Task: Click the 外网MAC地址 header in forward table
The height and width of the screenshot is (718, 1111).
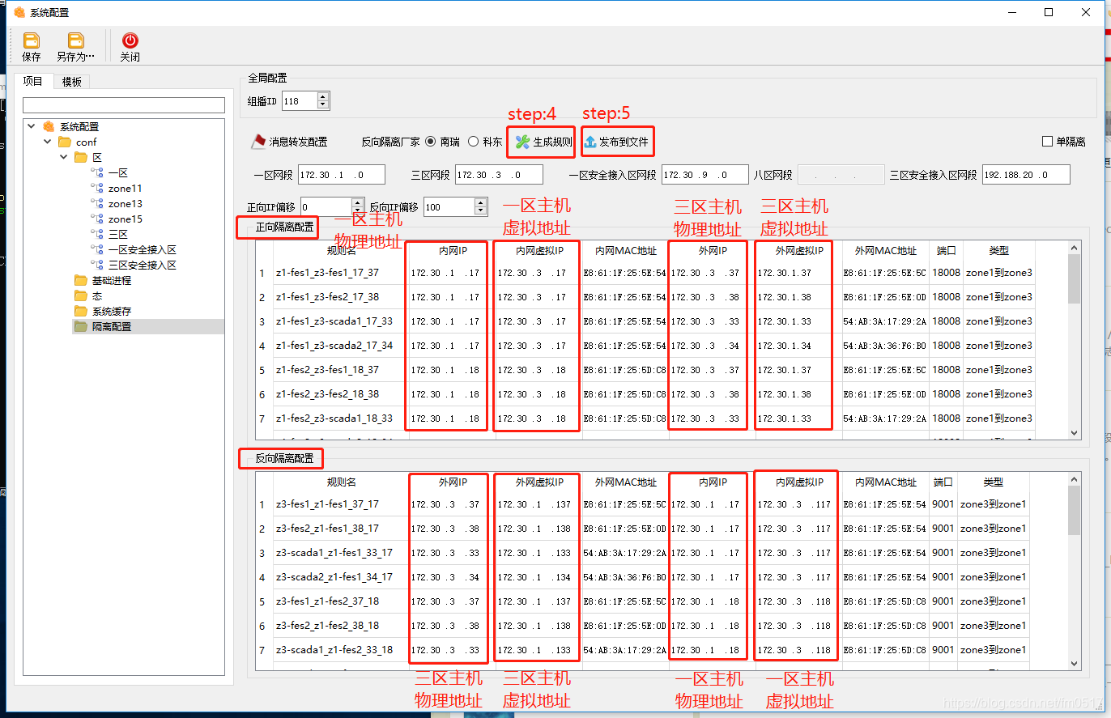Action: click(x=886, y=251)
